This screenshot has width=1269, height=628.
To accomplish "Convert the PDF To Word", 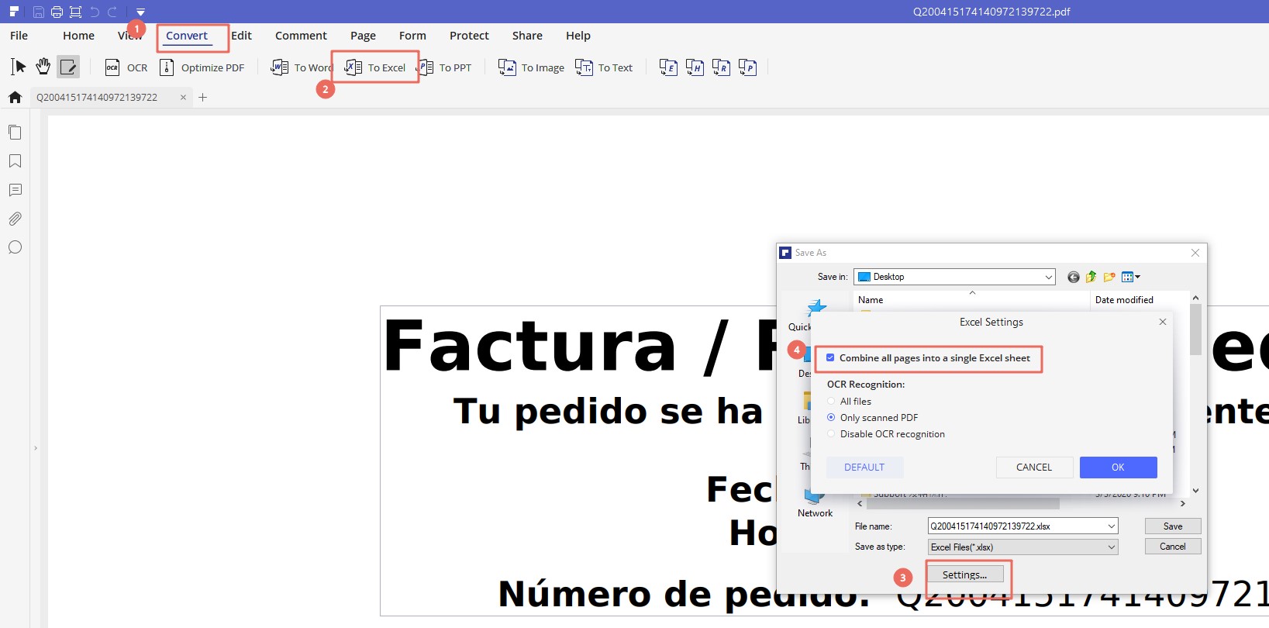I will pos(302,67).
